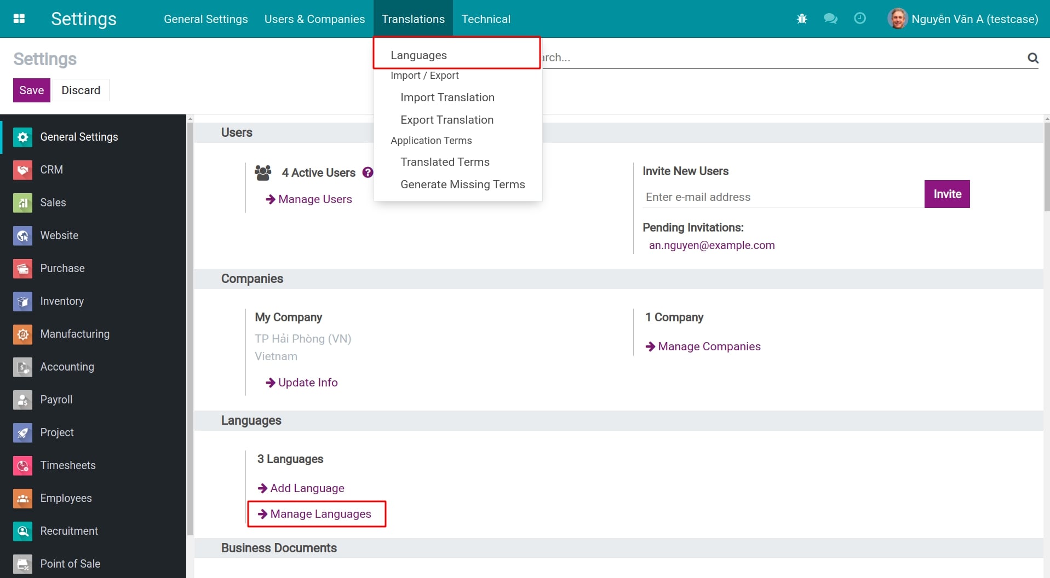Screen dimensions: 1050x578
Task: Select Export Translation menu entry
Action: [x=447, y=120]
